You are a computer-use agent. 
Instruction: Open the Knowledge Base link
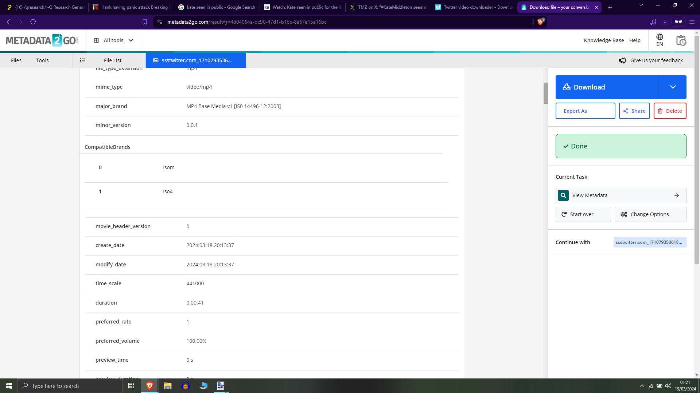604,40
